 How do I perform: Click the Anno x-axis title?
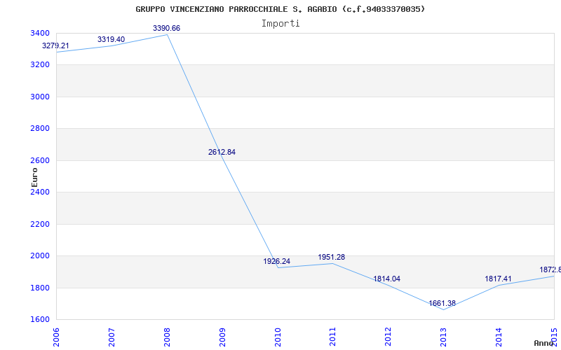tap(544, 343)
